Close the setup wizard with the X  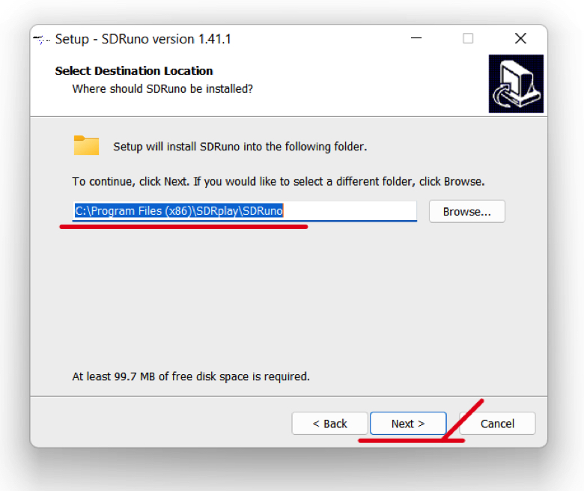pyautogui.click(x=520, y=38)
